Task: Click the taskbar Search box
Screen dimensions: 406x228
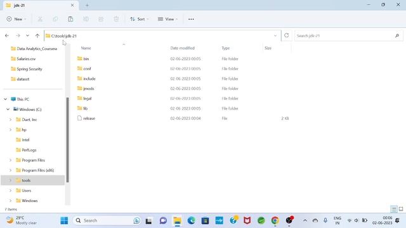Action: [x=107, y=220]
